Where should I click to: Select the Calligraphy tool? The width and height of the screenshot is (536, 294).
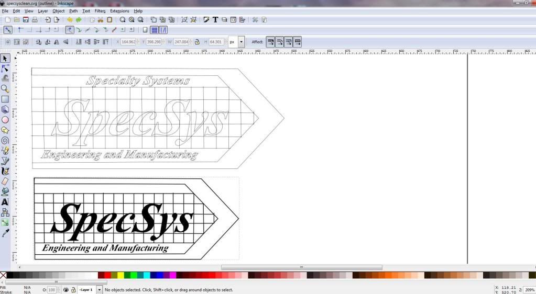[5, 171]
